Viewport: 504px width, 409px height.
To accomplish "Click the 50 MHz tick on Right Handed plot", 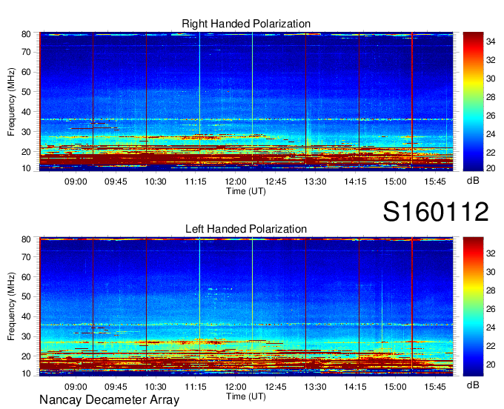I will pos(26,92).
